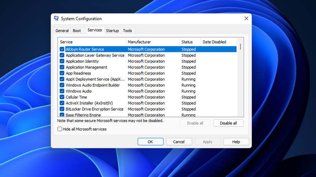Click the System Configuration title bar icon
Viewport: 316px width, 177px height.
(x=56, y=19)
